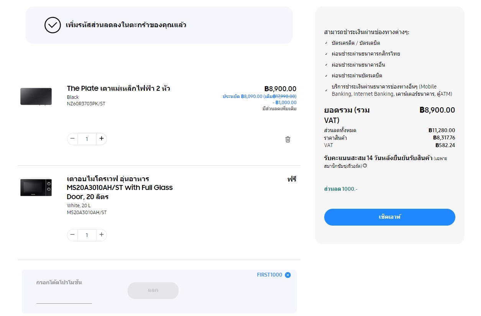Decrease microwave quantity with minus button
The height and width of the screenshot is (316, 481).
point(72,235)
